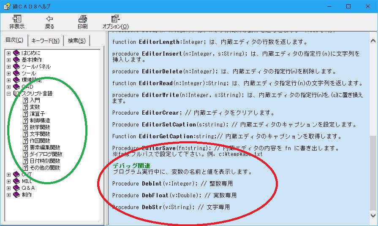
Task: Select the その他の関数 topic
Action: 45,167
